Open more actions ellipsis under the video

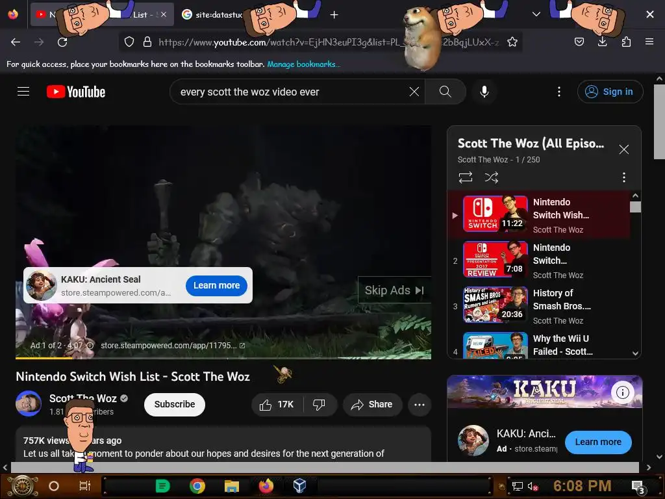pos(420,405)
